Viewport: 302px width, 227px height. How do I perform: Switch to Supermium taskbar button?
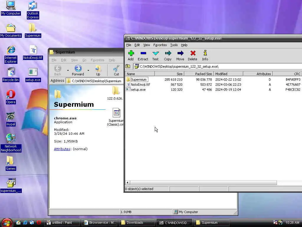point(211,223)
